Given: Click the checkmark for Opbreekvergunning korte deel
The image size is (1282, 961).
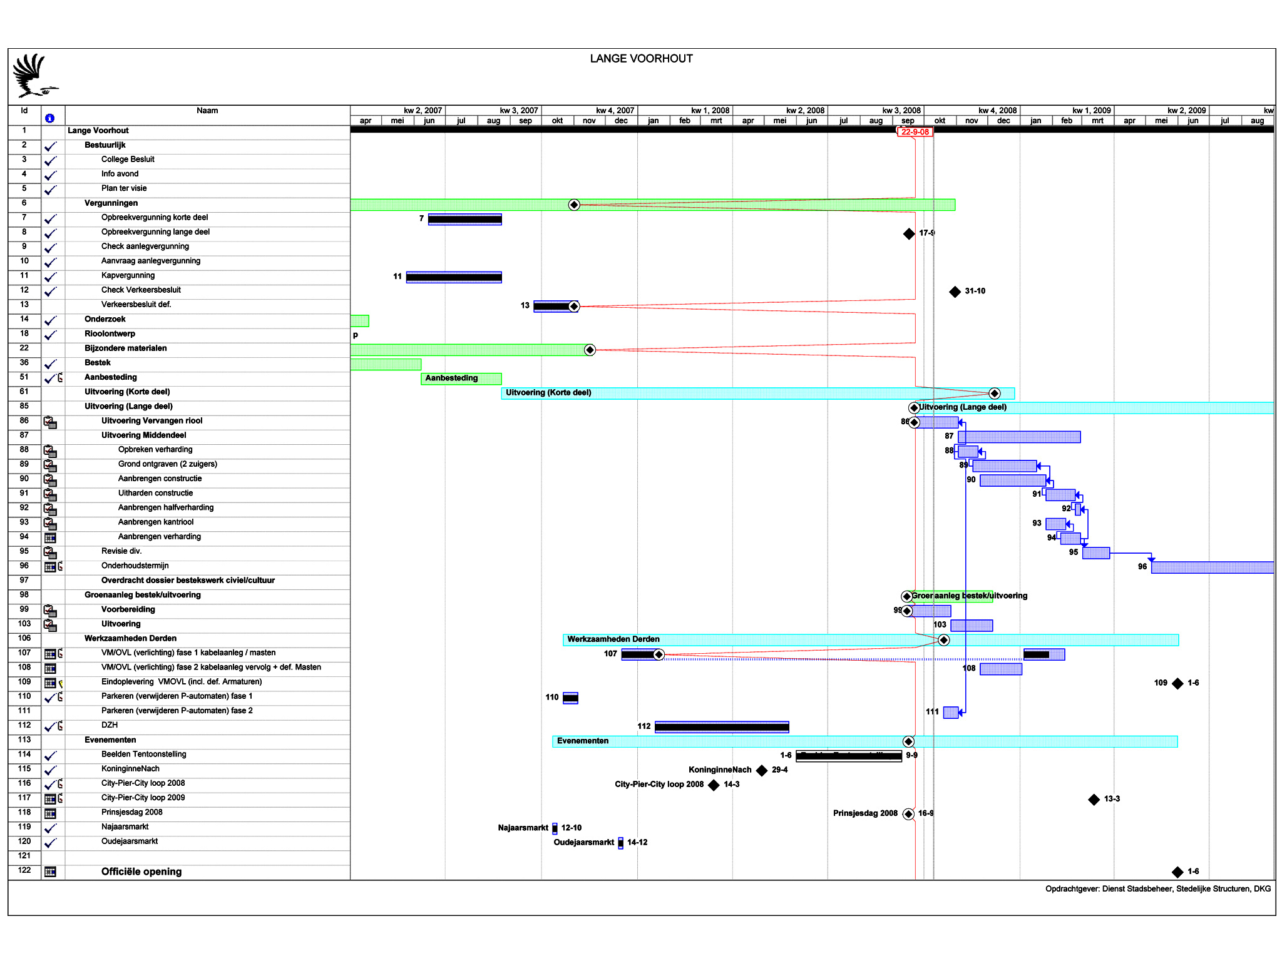Looking at the screenshot, I should 51,219.
